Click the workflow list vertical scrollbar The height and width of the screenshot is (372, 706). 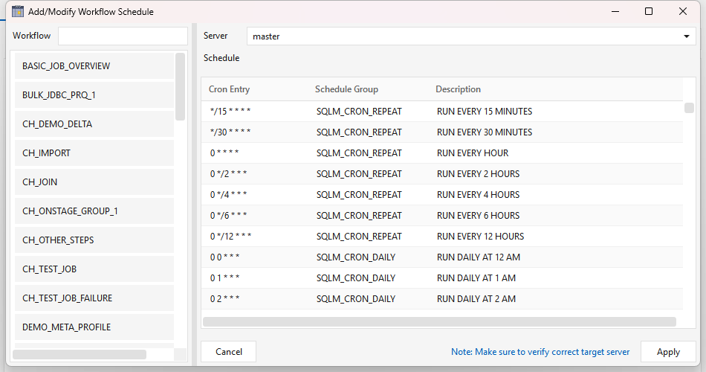click(180, 86)
